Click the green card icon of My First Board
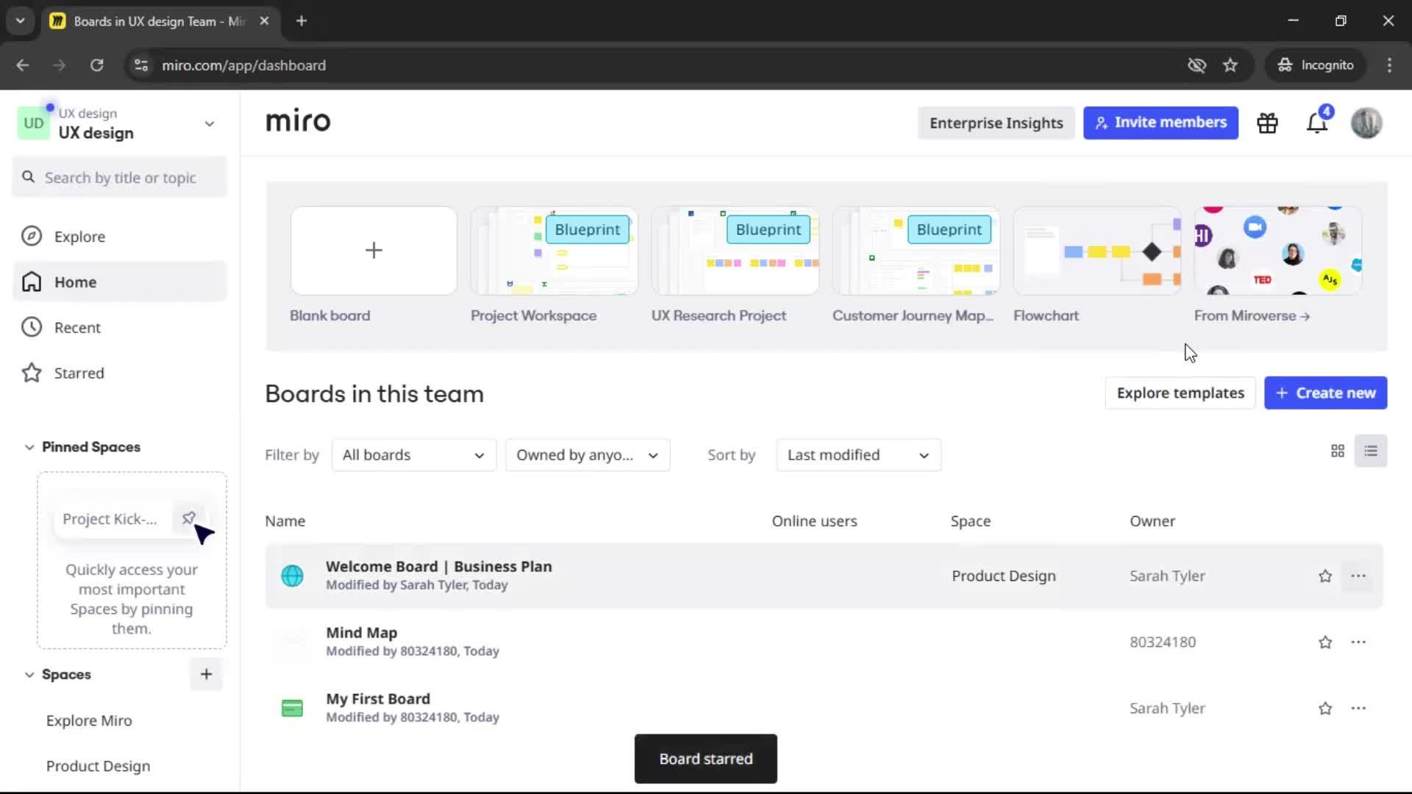This screenshot has width=1412, height=794. point(292,709)
